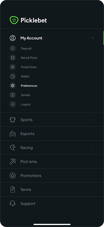
Task: Open the Promotions menu item
Action: click(52, 175)
